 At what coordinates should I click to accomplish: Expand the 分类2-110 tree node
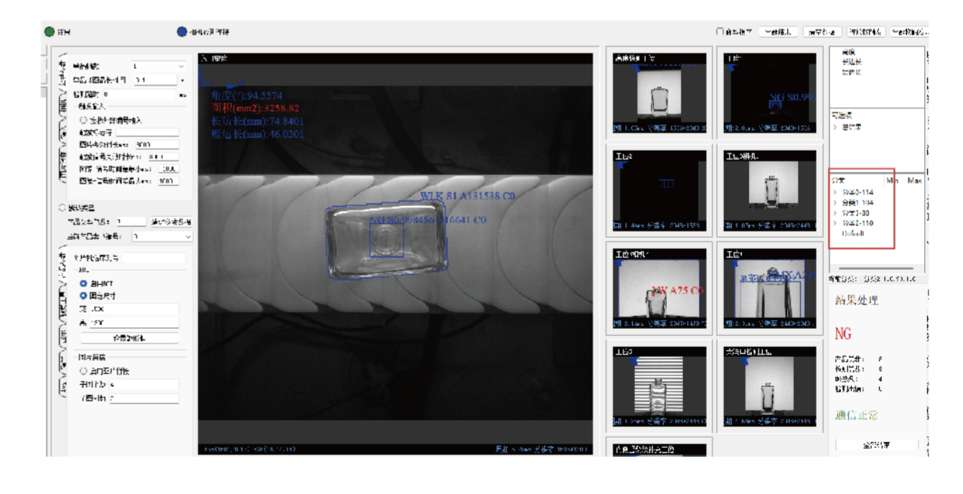click(x=835, y=223)
